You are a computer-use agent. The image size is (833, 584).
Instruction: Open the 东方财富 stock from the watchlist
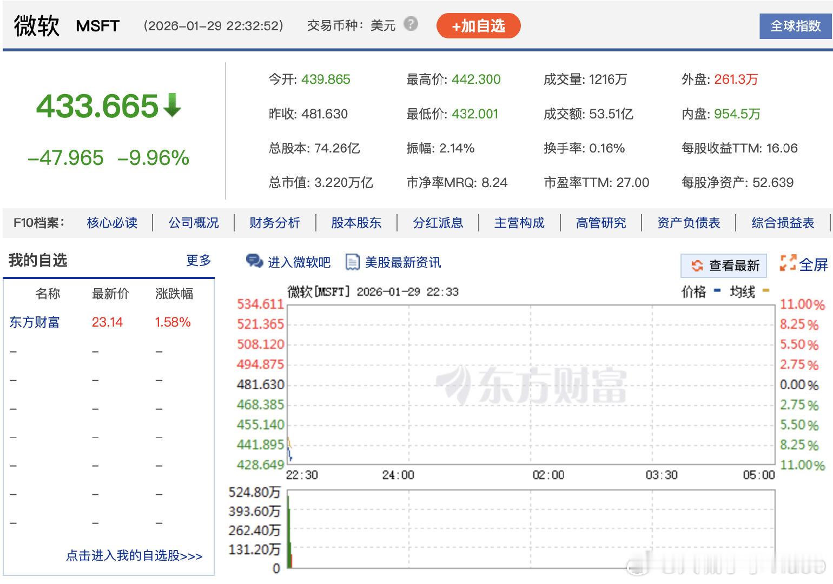[x=35, y=322]
